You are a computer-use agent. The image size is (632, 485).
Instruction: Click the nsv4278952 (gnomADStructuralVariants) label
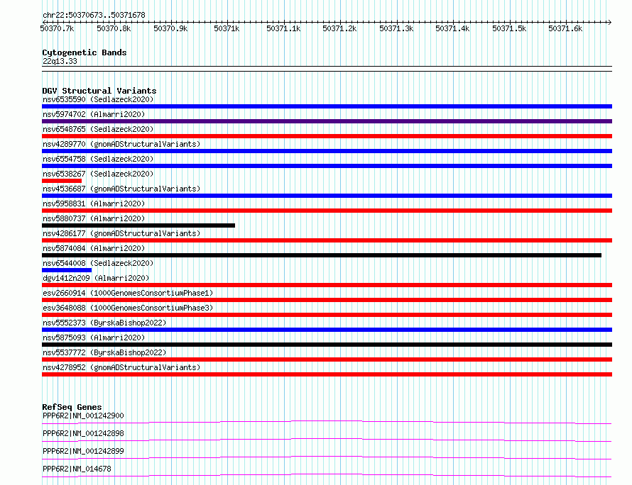click(x=121, y=367)
